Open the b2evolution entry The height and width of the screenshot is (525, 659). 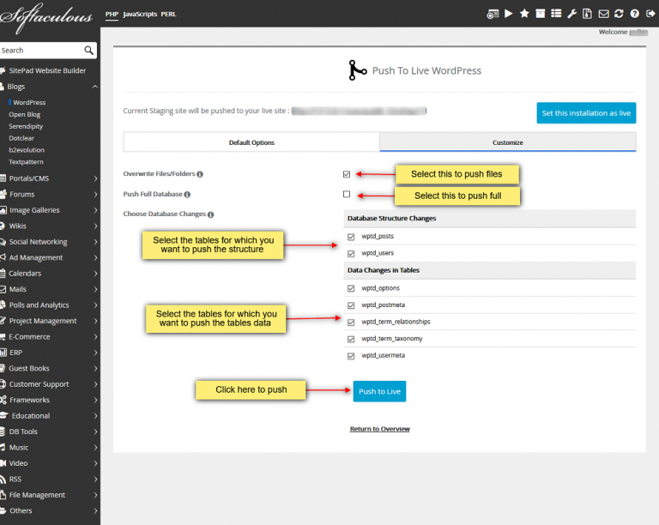click(27, 150)
